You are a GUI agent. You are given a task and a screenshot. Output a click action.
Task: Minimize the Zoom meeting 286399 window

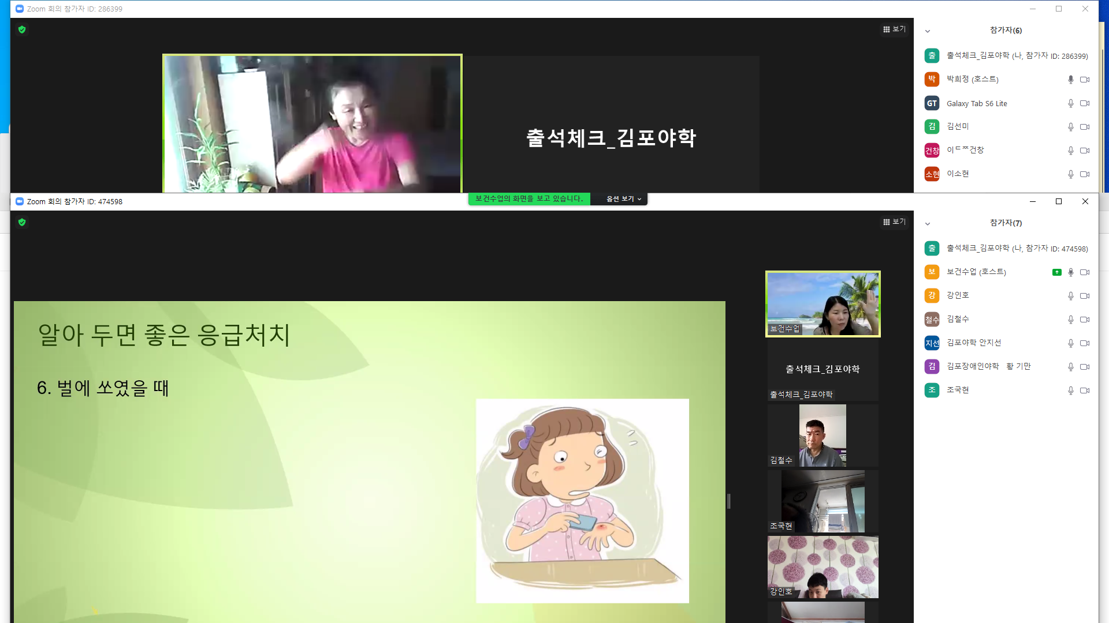pyautogui.click(x=1033, y=9)
